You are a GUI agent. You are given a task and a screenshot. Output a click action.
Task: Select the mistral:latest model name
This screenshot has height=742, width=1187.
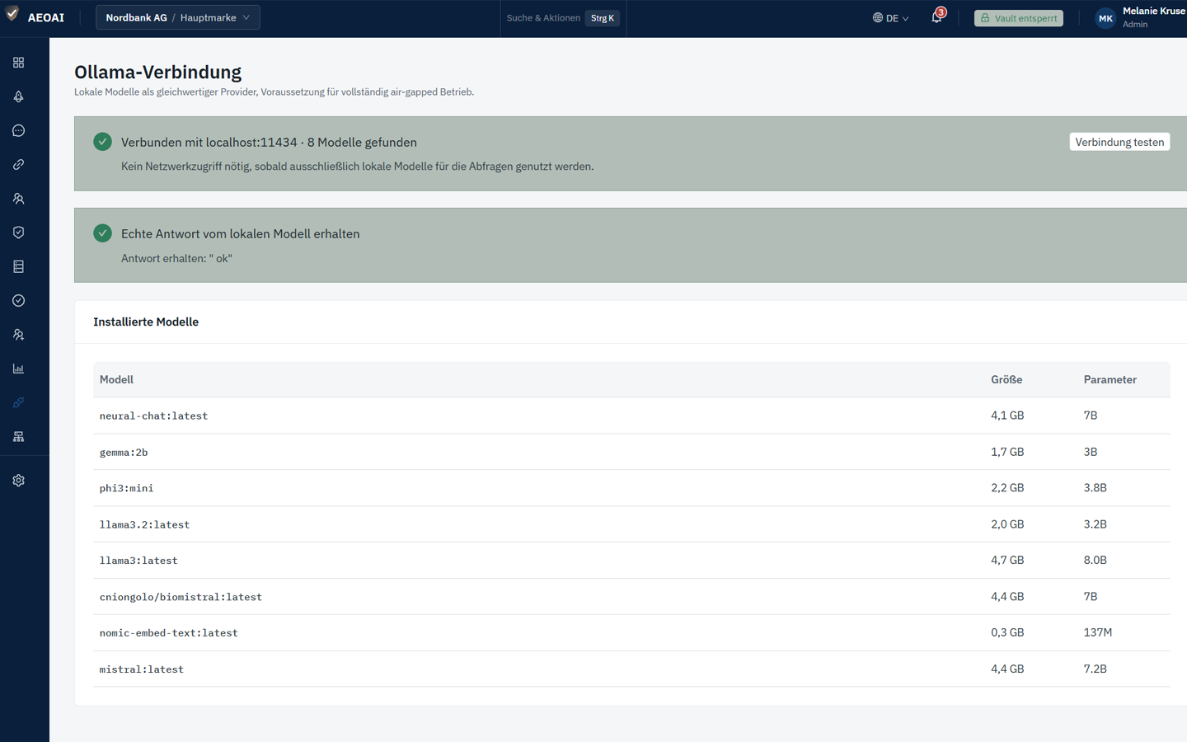142,669
